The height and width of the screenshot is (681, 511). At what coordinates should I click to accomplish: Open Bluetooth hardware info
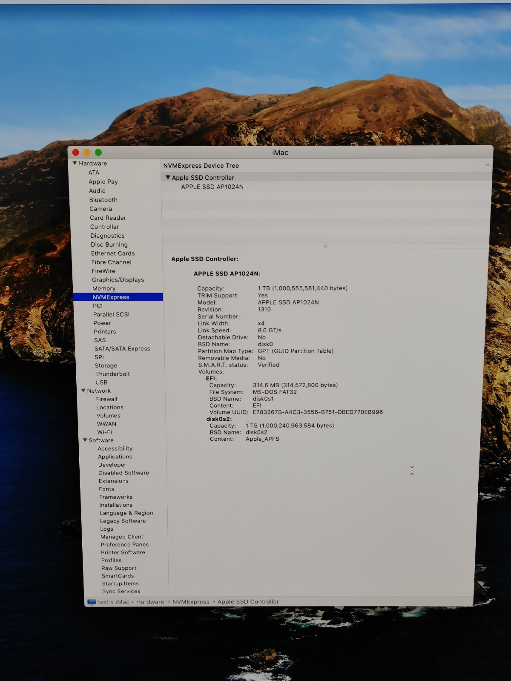pos(103,200)
